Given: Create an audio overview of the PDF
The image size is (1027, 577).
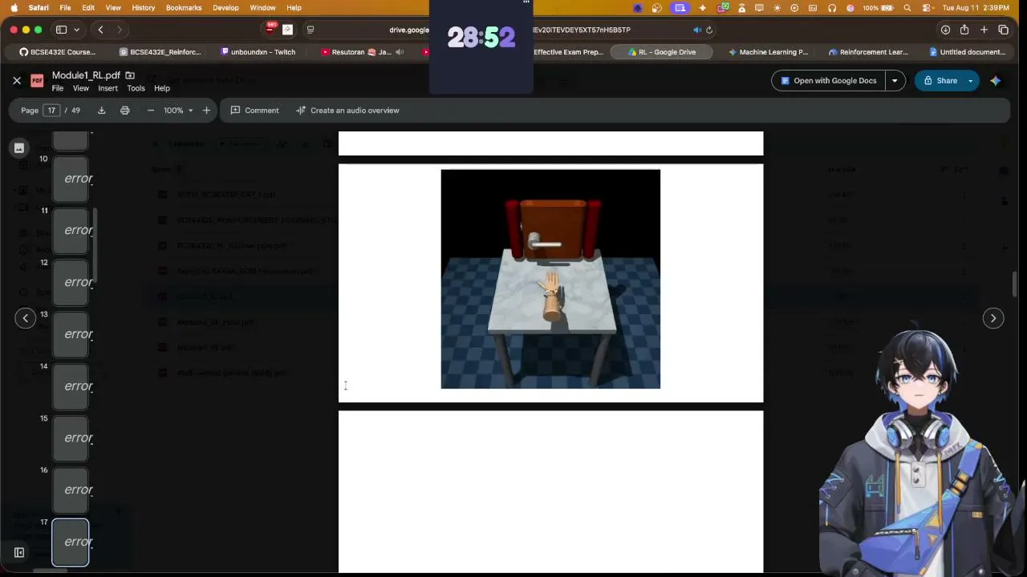Looking at the screenshot, I should click(x=347, y=111).
